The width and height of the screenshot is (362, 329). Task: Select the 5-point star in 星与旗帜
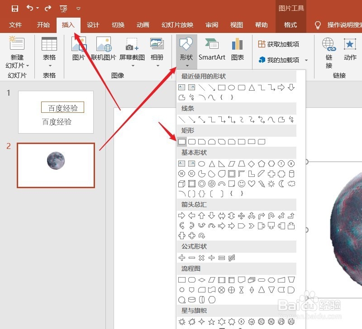[212, 322]
